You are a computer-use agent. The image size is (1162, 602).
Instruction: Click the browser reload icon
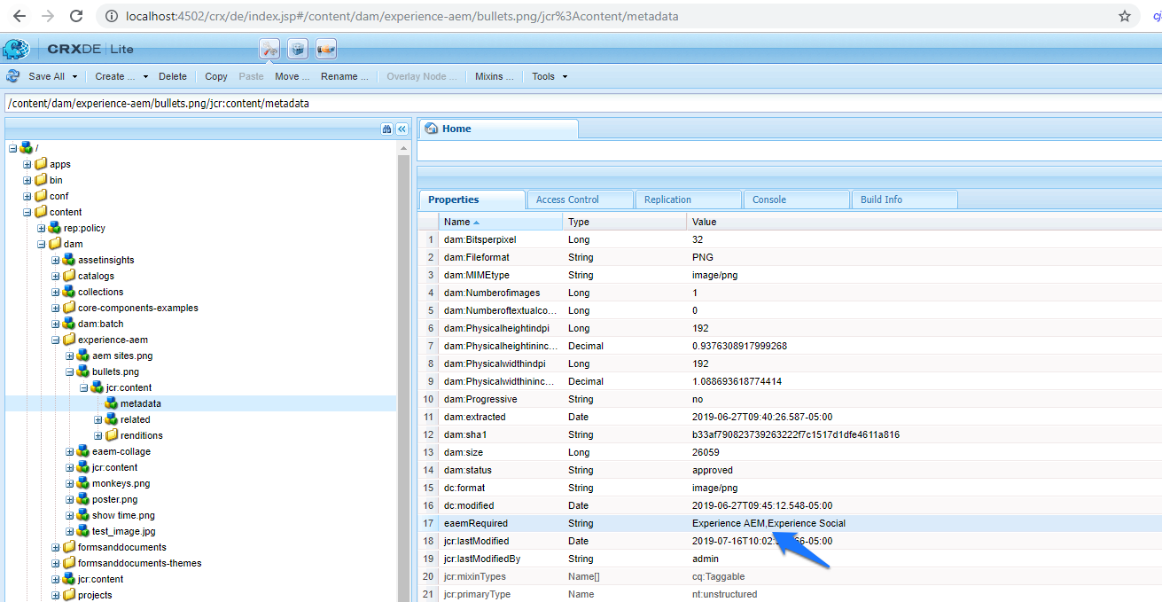click(75, 16)
